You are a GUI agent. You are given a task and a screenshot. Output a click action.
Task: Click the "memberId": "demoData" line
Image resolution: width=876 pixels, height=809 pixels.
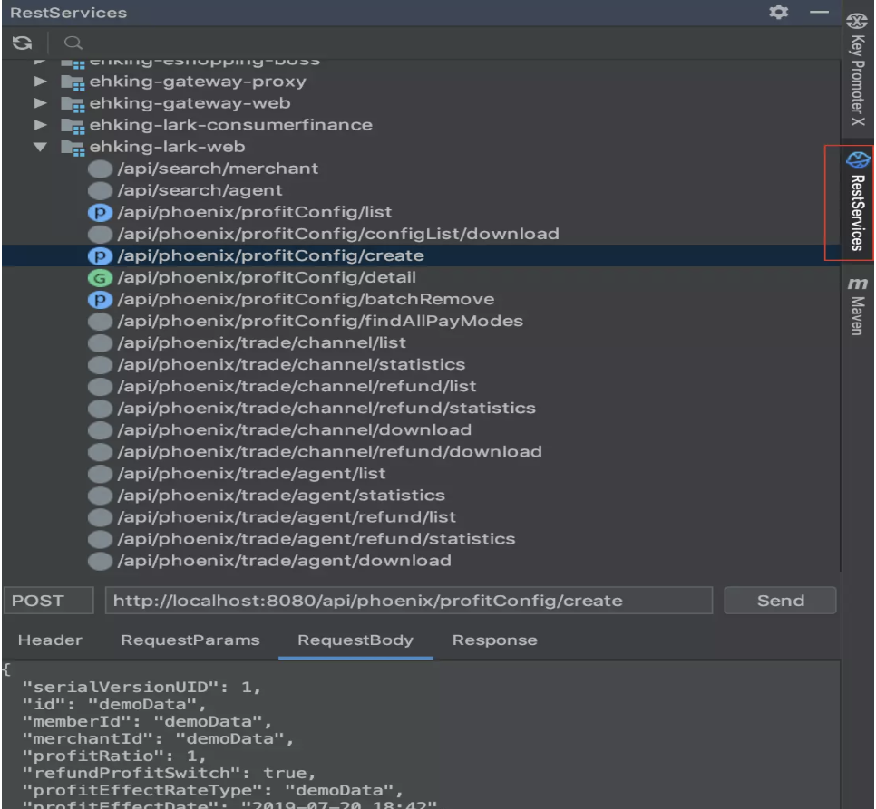point(147,722)
